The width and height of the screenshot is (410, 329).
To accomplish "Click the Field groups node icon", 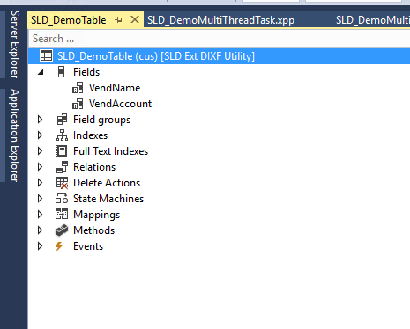I will coord(62,120).
